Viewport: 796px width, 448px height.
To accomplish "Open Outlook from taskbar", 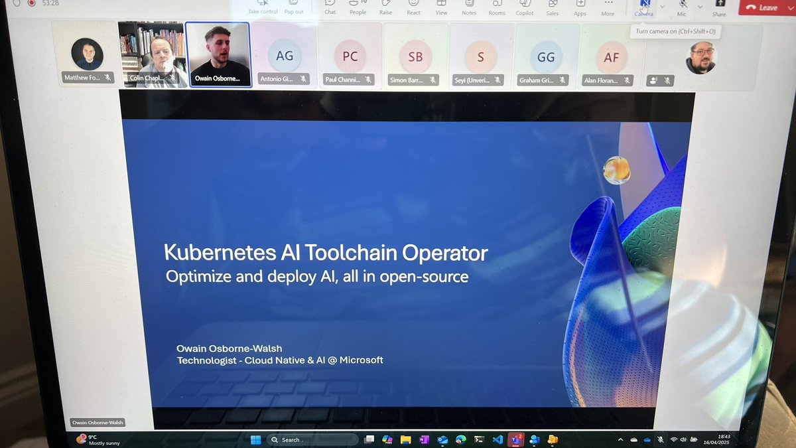I will tap(442, 439).
